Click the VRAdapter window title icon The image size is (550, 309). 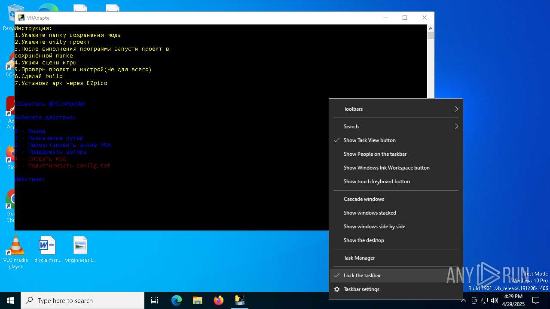[x=21, y=18]
